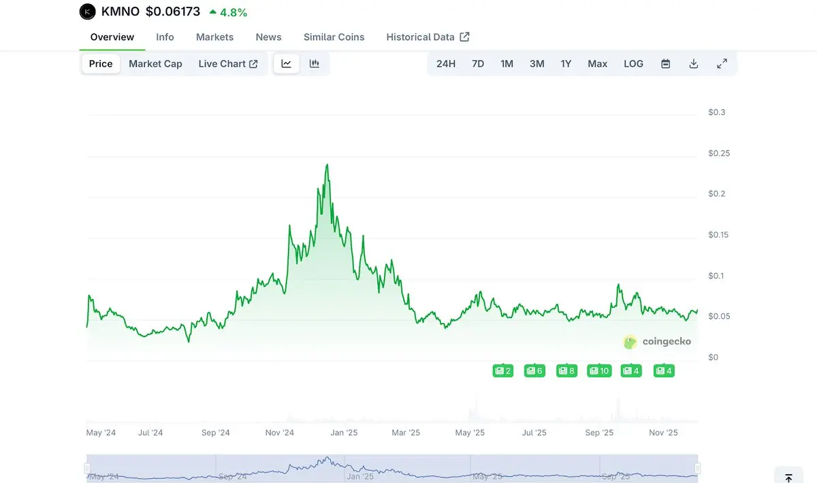Go to the Similar Coins tab

[334, 37]
